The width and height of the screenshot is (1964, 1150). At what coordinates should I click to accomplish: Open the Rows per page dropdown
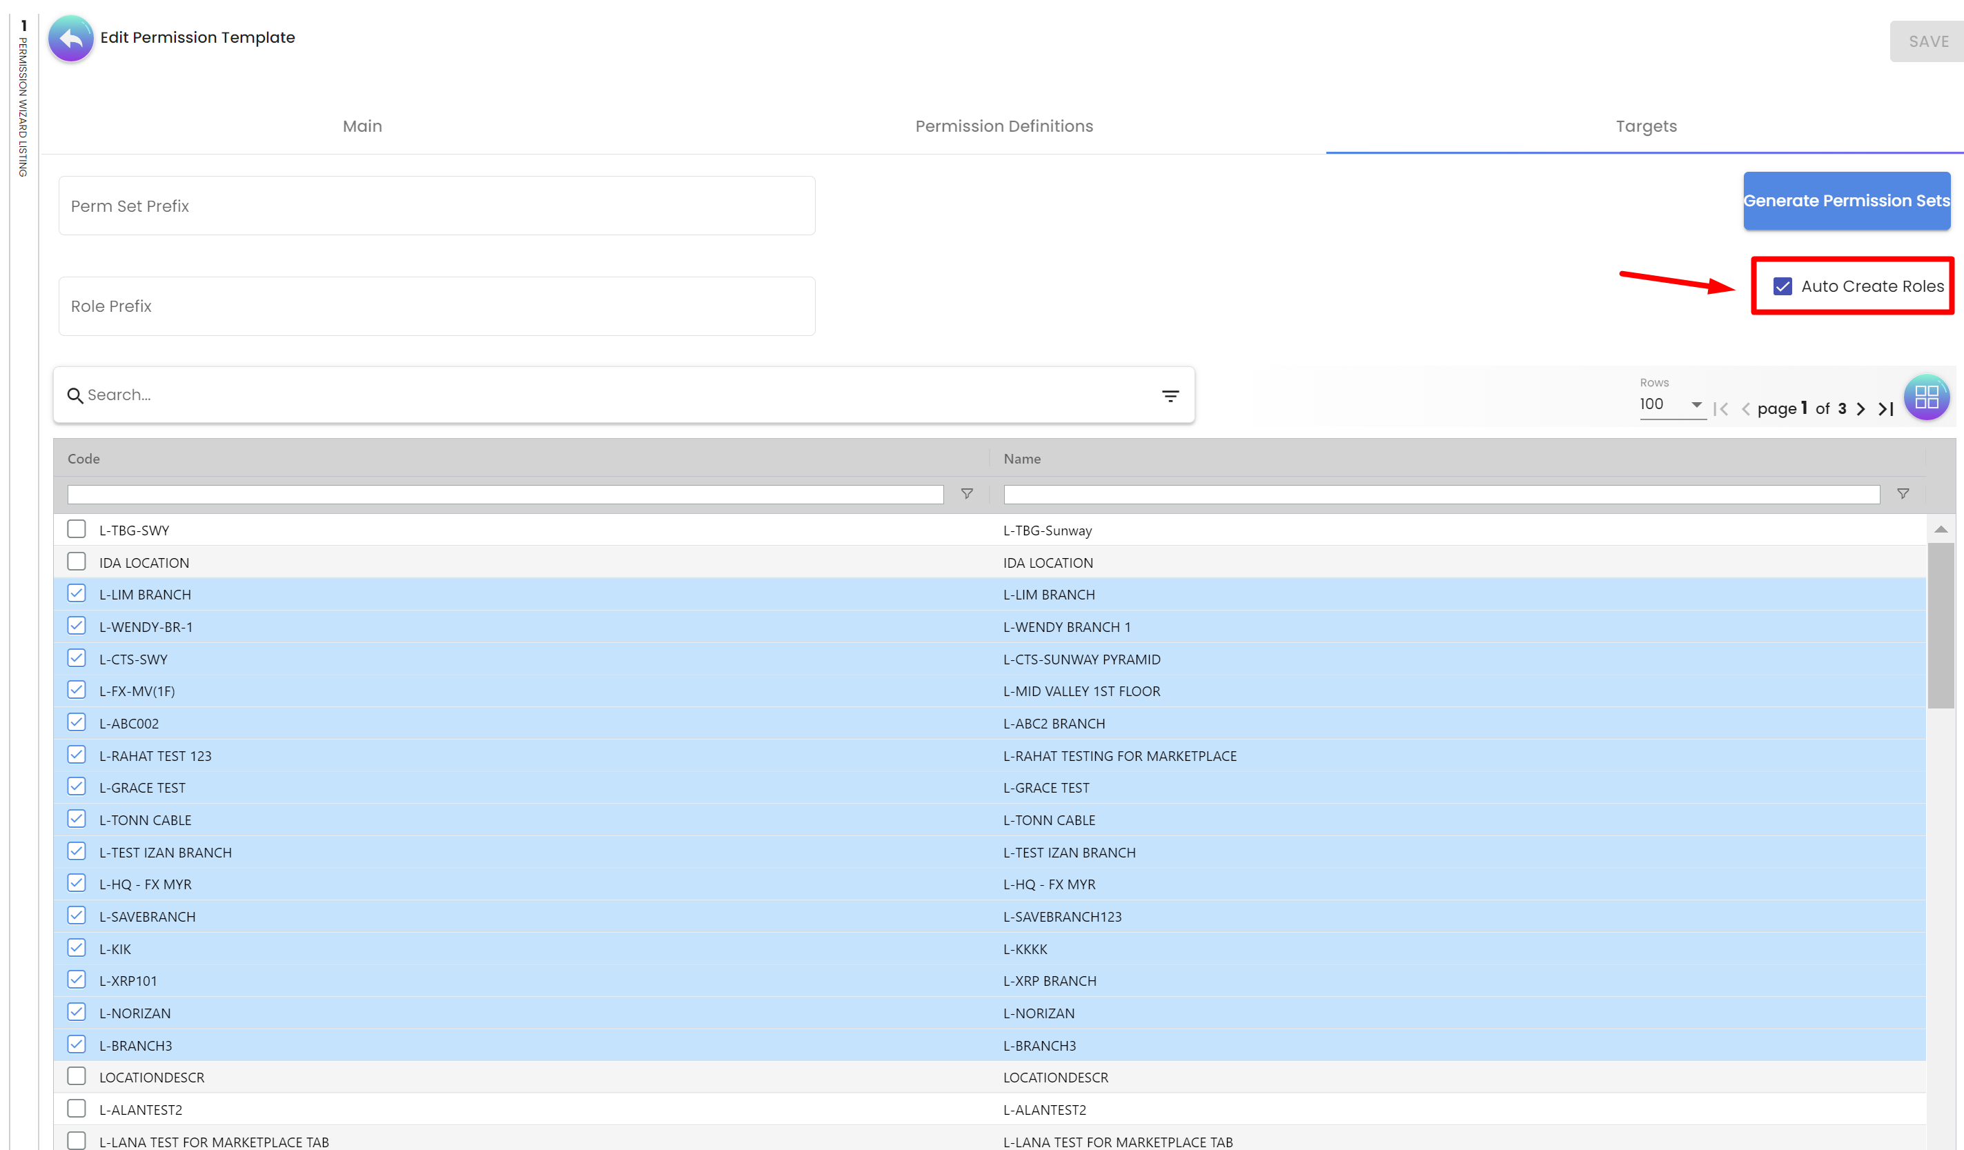[x=1670, y=404]
